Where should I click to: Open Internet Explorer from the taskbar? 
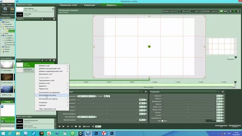[10, 133]
